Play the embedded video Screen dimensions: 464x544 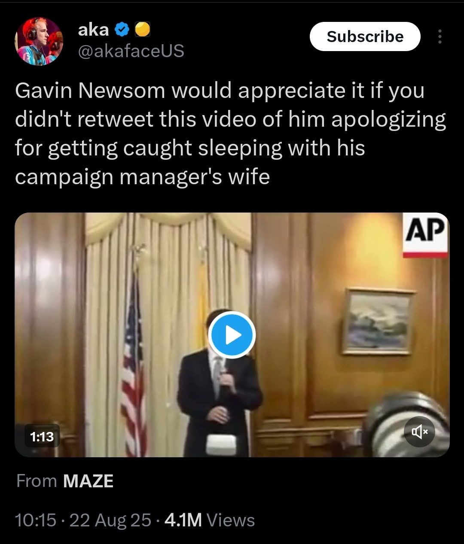click(x=232, y=335)
